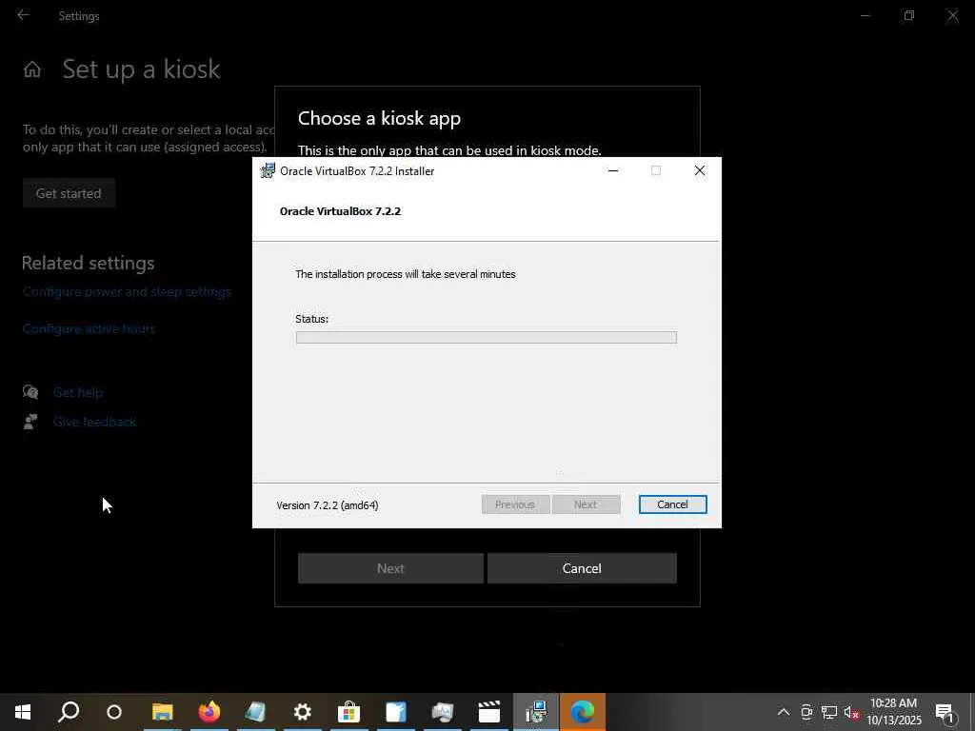Click Next in the Choose a kiosk app dialog
This screenshot has width=975, height=731.
pos(390,568)
